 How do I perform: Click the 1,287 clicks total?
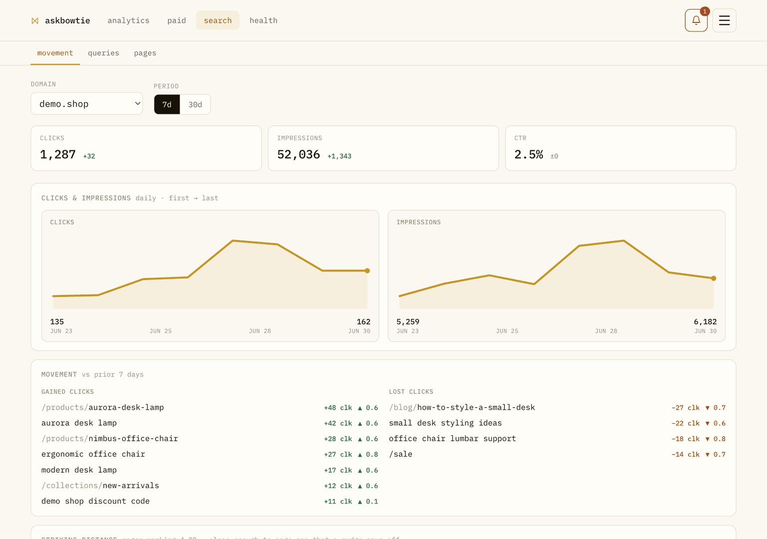click(58, 155)
